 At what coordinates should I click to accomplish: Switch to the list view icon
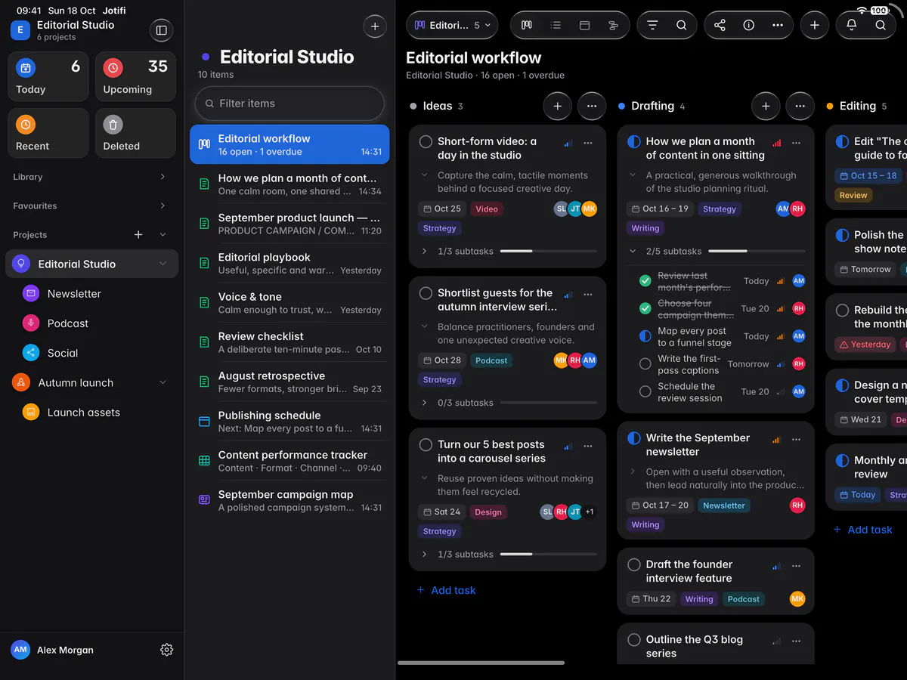[x=556, y=25]
